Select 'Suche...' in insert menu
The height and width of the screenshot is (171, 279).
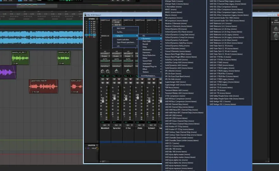pyautogui.click(x=126, y=32)
